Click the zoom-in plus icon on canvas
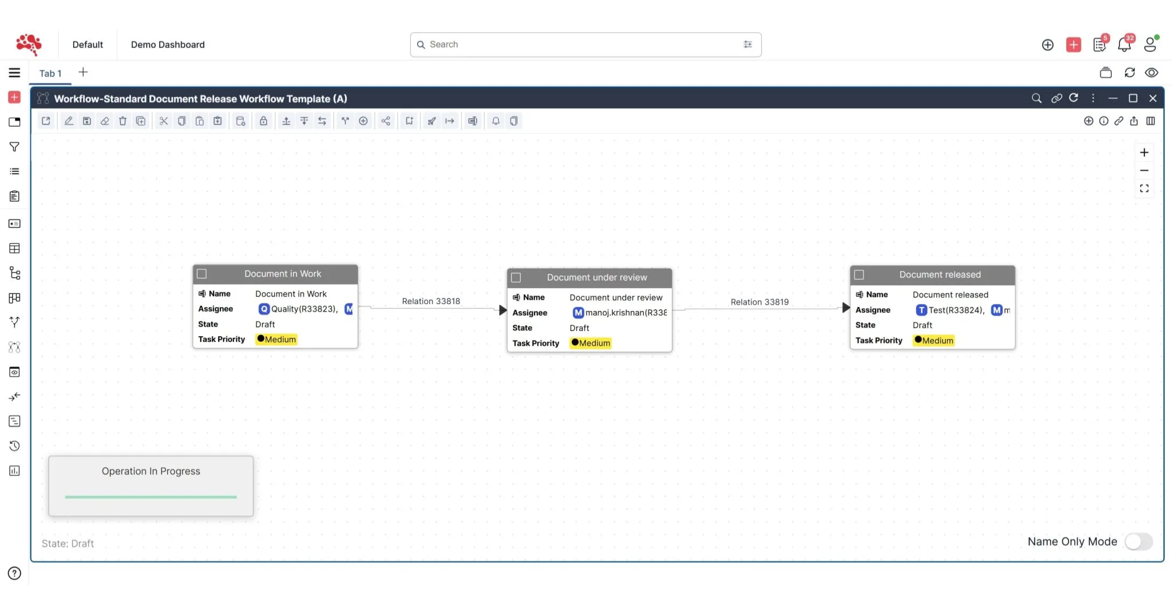Viewport: 1172px width, 615px height. click(x=1145, y=152)
